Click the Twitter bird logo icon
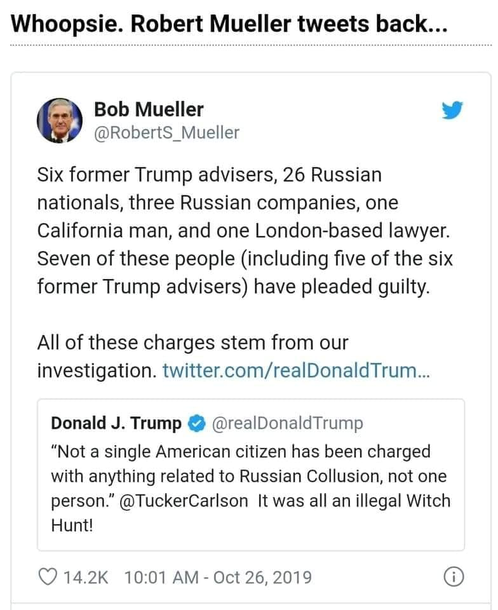 [452, 111]
